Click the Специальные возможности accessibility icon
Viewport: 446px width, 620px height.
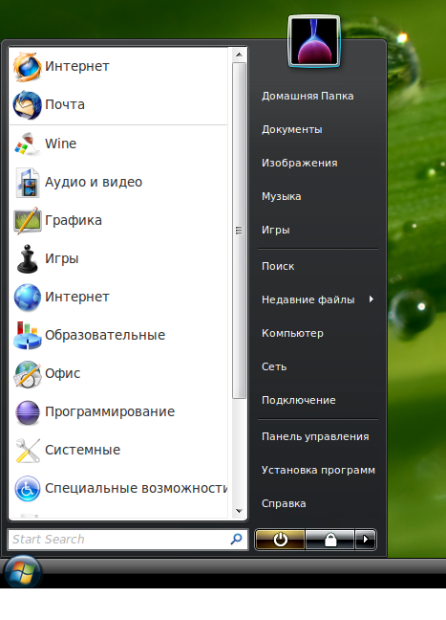coord(27,489)
